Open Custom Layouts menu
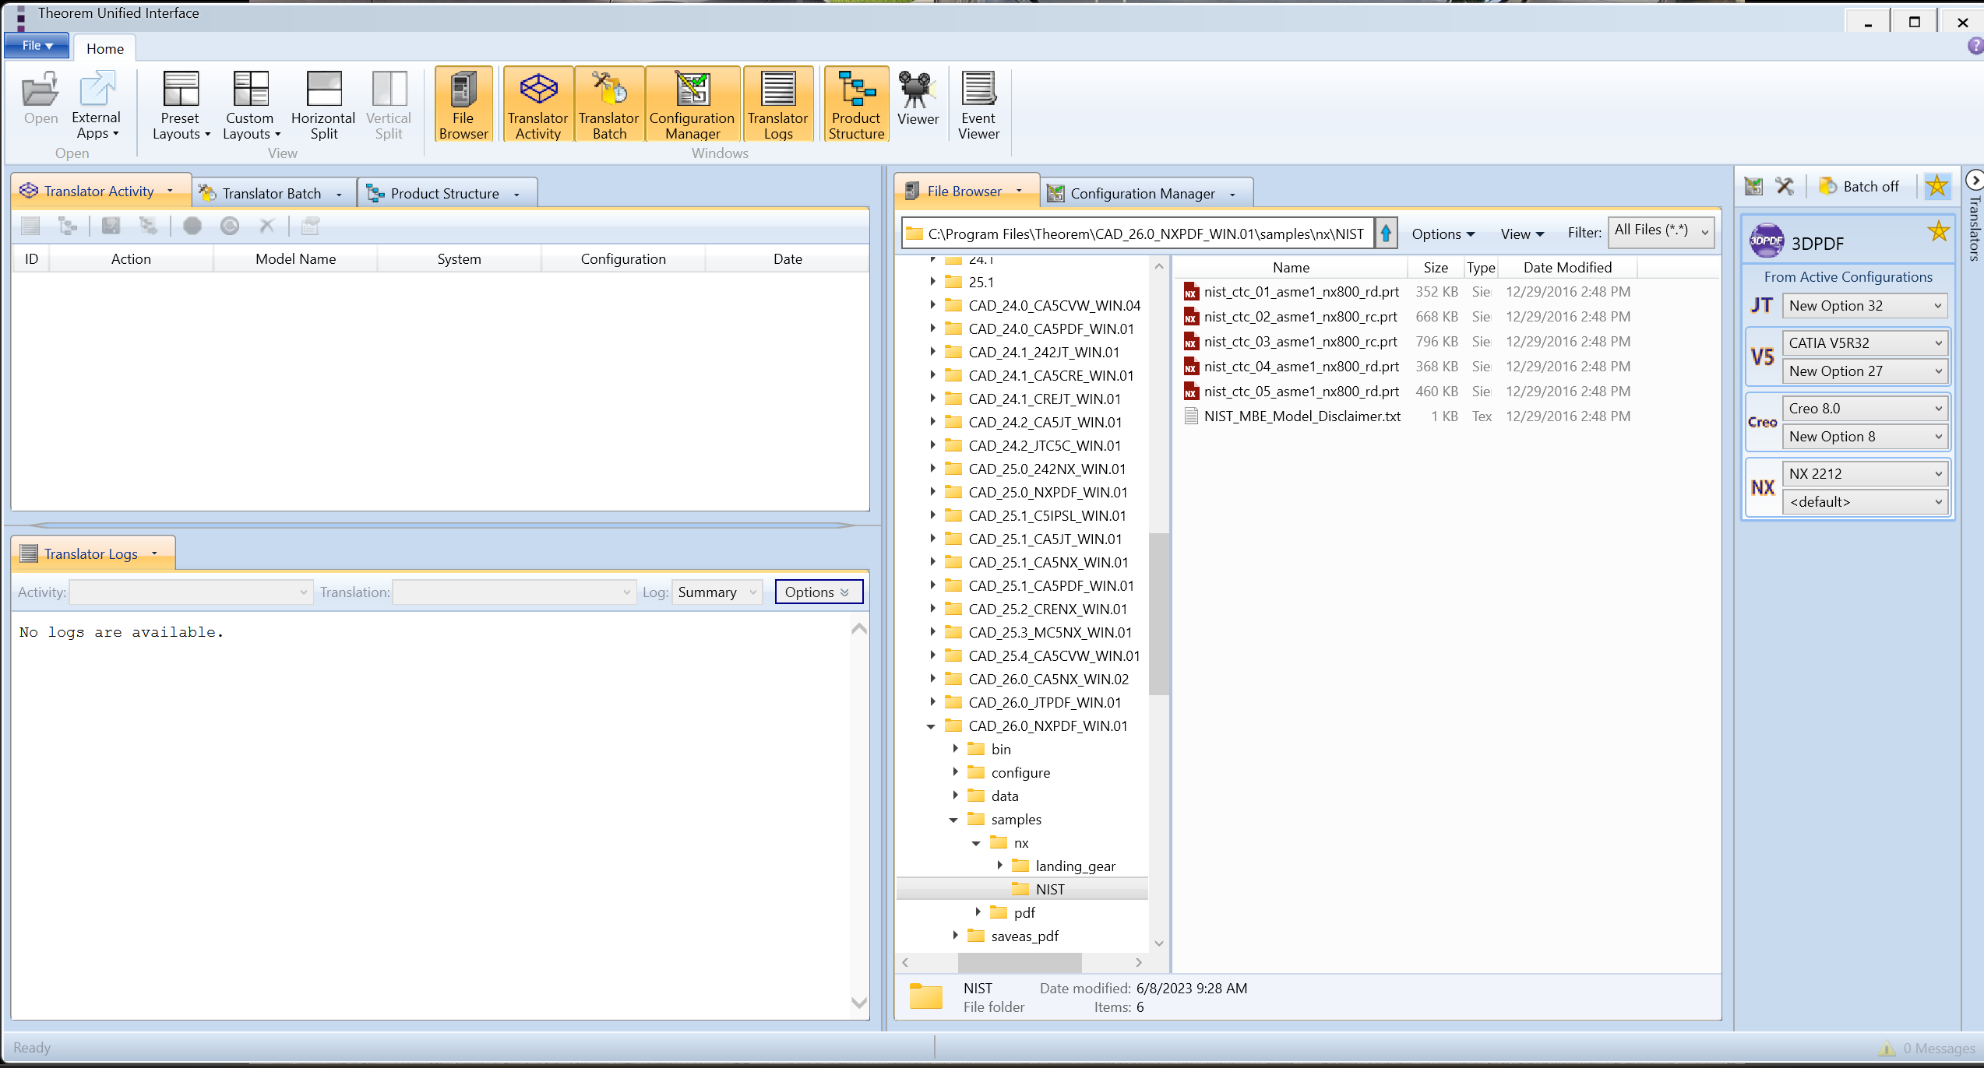This screenshot has height=1068, width=1984. [x=251, y=104]
